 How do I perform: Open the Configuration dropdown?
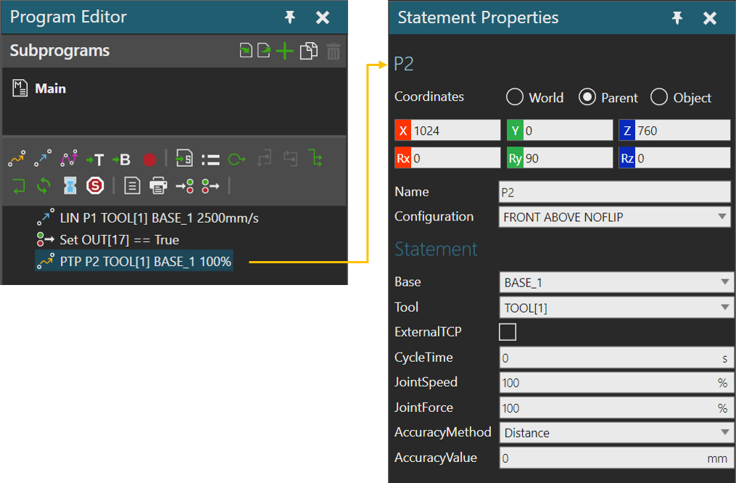[614, 216]
